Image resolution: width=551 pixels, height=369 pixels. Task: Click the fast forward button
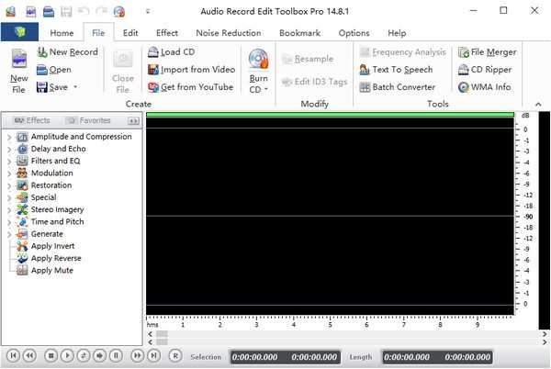[x=137, y=355]
